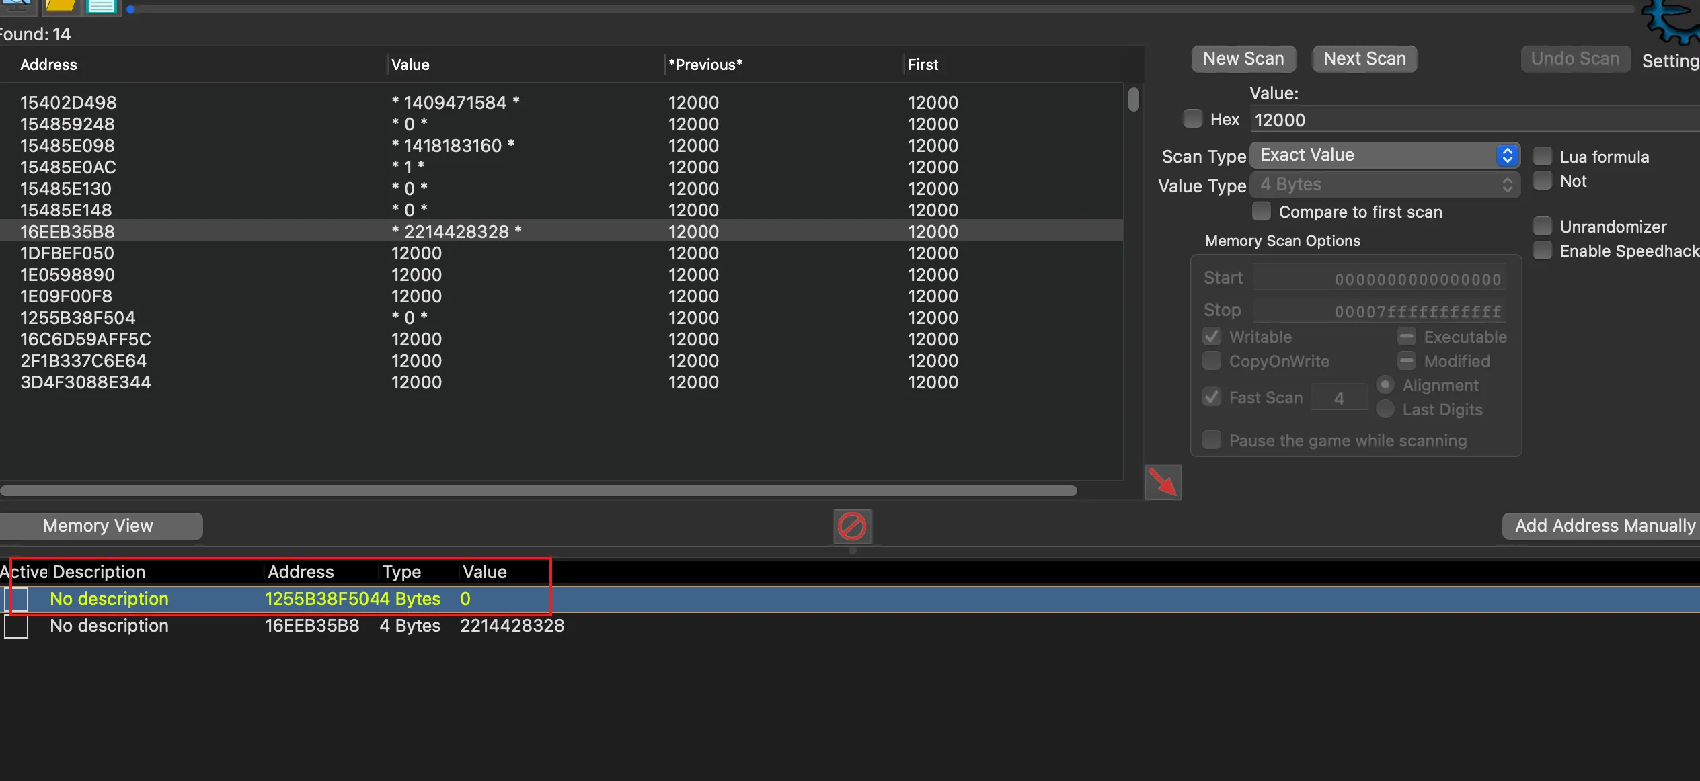Screen dimensions: 1700x781
Task: Select result address 154859248
Action: [67, 124]
